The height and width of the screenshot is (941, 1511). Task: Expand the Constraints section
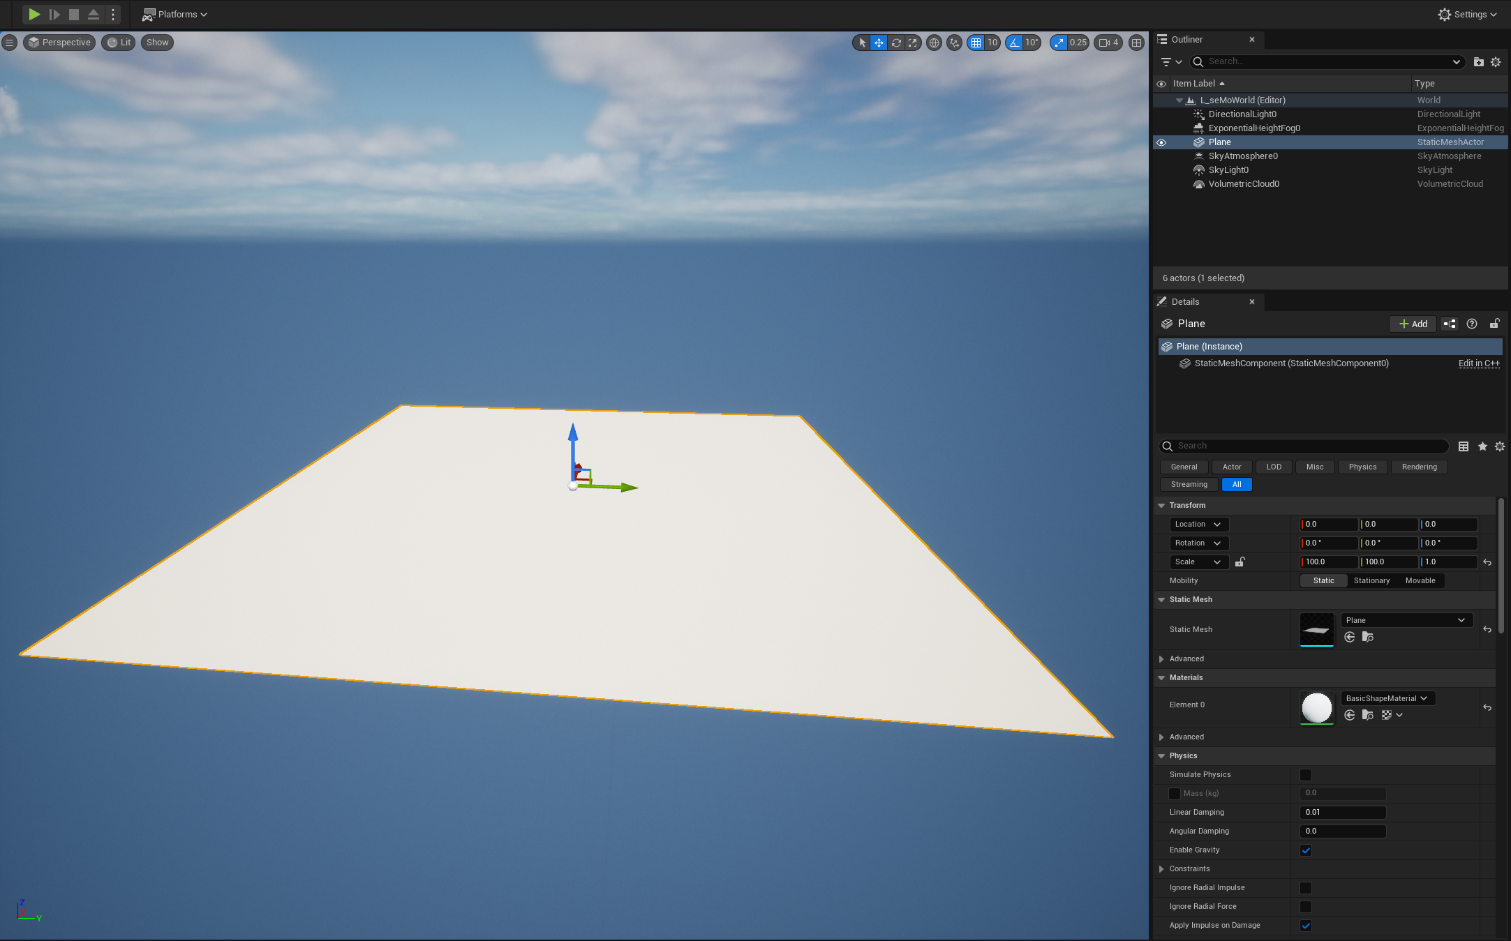click(1161, 869)
